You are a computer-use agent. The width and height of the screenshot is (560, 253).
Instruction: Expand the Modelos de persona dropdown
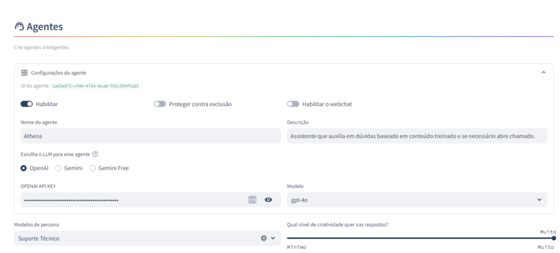[x=273, y=238]
